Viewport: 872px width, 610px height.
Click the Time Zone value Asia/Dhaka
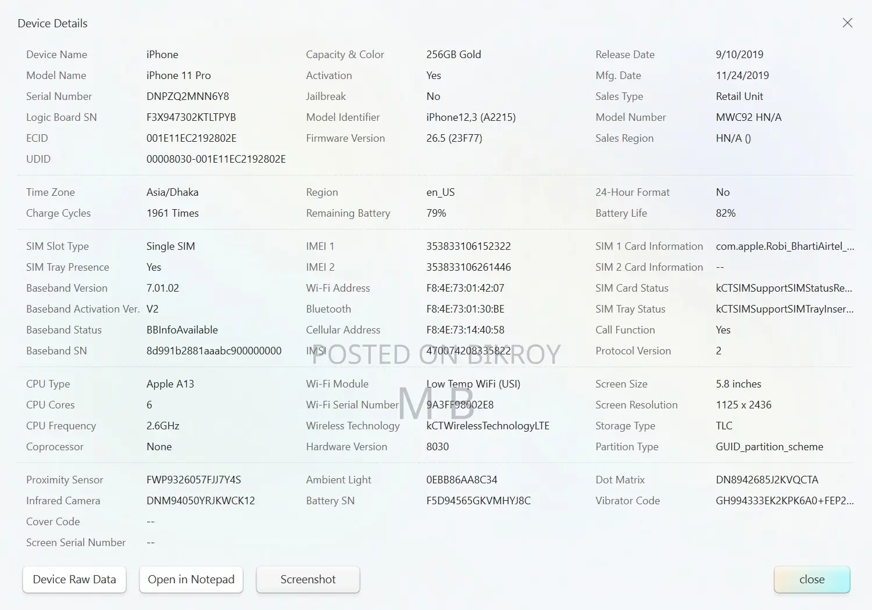tap(173, 192)
